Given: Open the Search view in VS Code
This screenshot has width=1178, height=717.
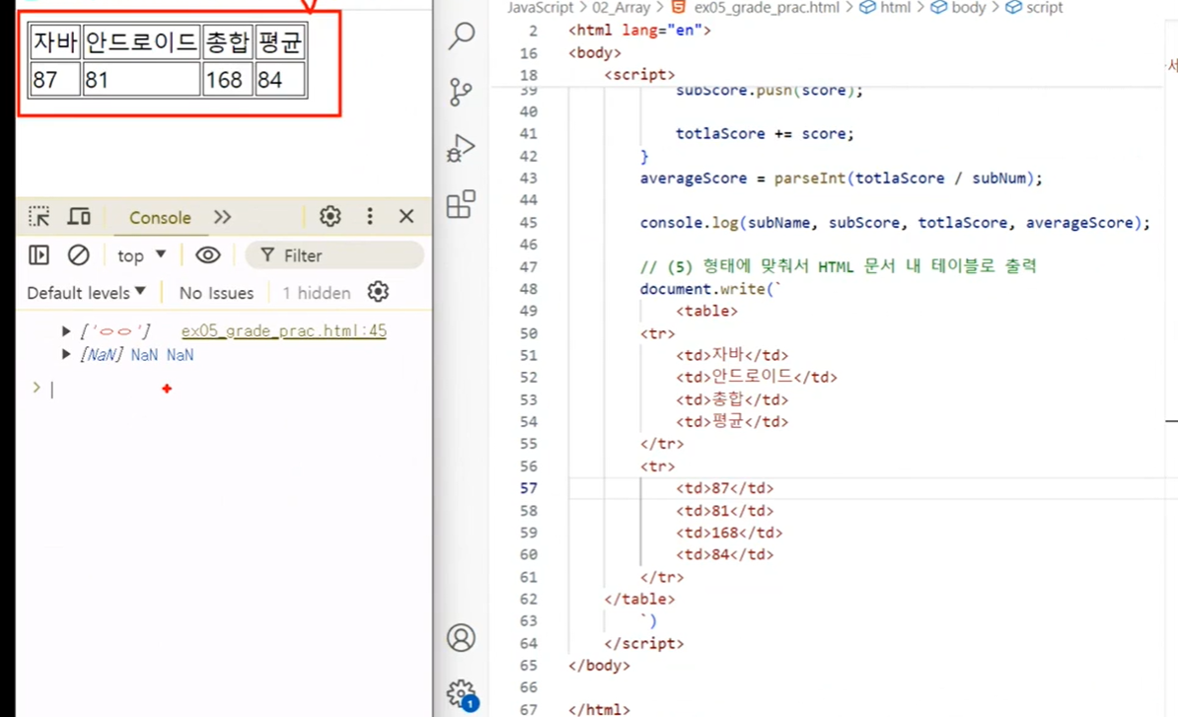Looking at the screenshot, I should [x=462, y=36].
